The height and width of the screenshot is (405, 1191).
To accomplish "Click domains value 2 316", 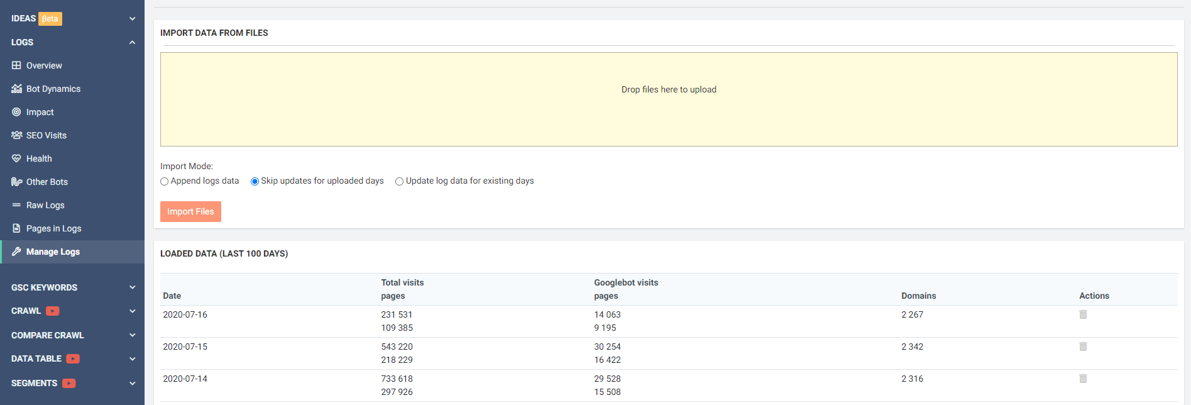I will pyautogui.click(x=912, y=379).
